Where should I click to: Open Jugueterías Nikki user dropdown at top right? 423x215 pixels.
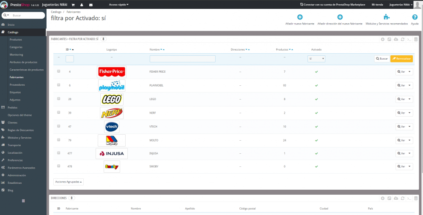pyautogui.click(x=401, y=5)
